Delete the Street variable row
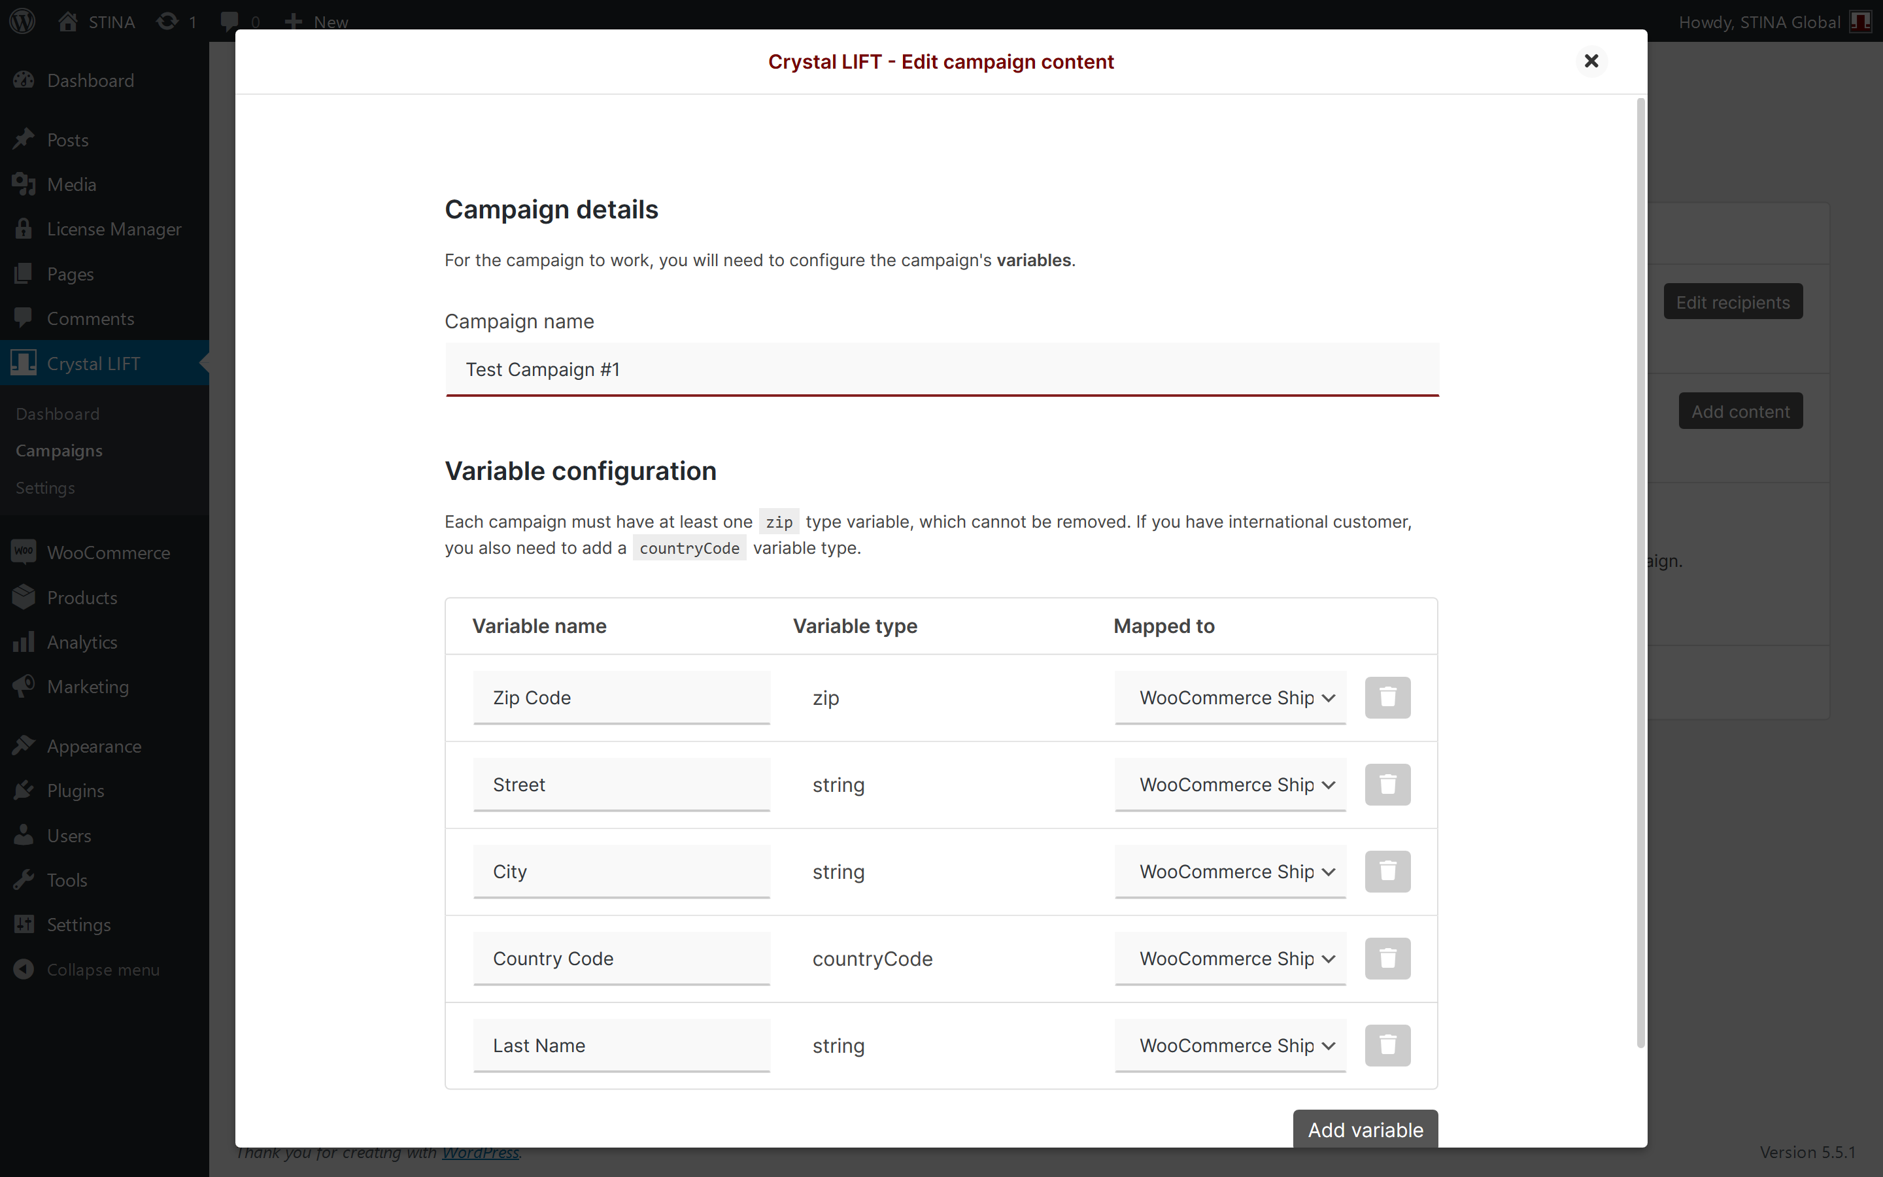The width and height of the screenshot is (1883, 1177). click(1387, 785)
